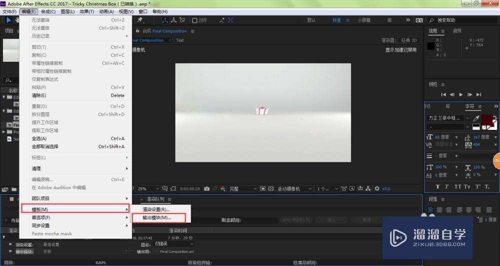Viewport: 500px width, 266px height.
Task: Open the 首选项(F) submenu
Action: click(75, 217)
